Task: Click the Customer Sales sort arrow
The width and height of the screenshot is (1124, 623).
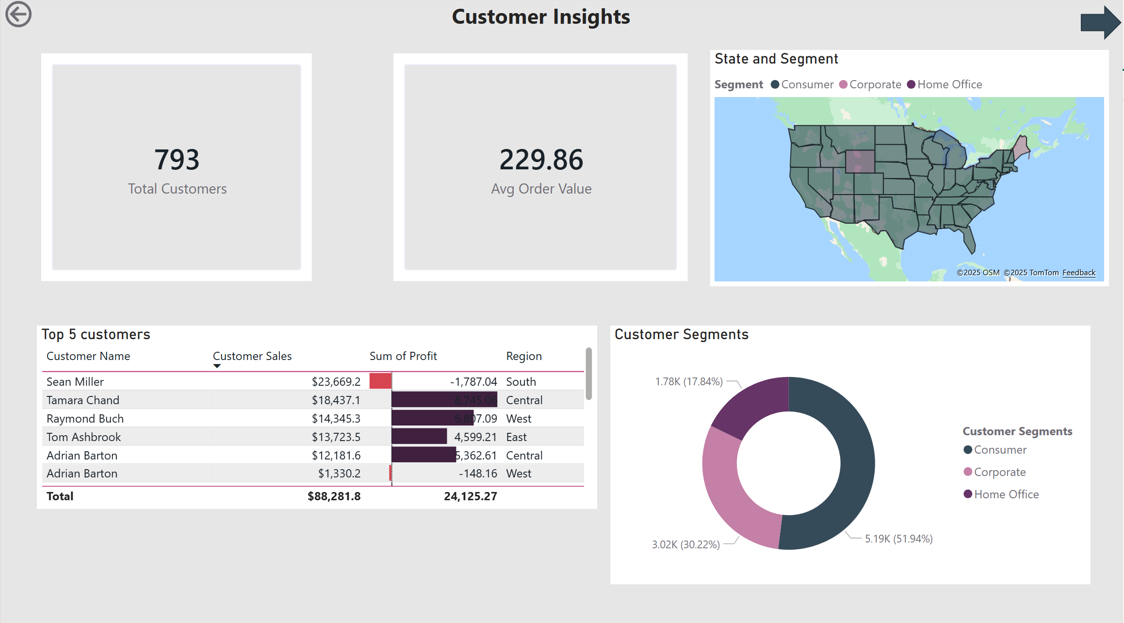Action: (x=217, y=366)
